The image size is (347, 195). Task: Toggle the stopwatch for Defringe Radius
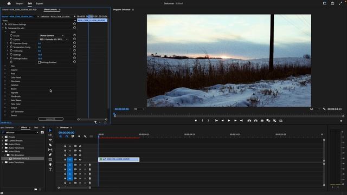pos(11,58)
